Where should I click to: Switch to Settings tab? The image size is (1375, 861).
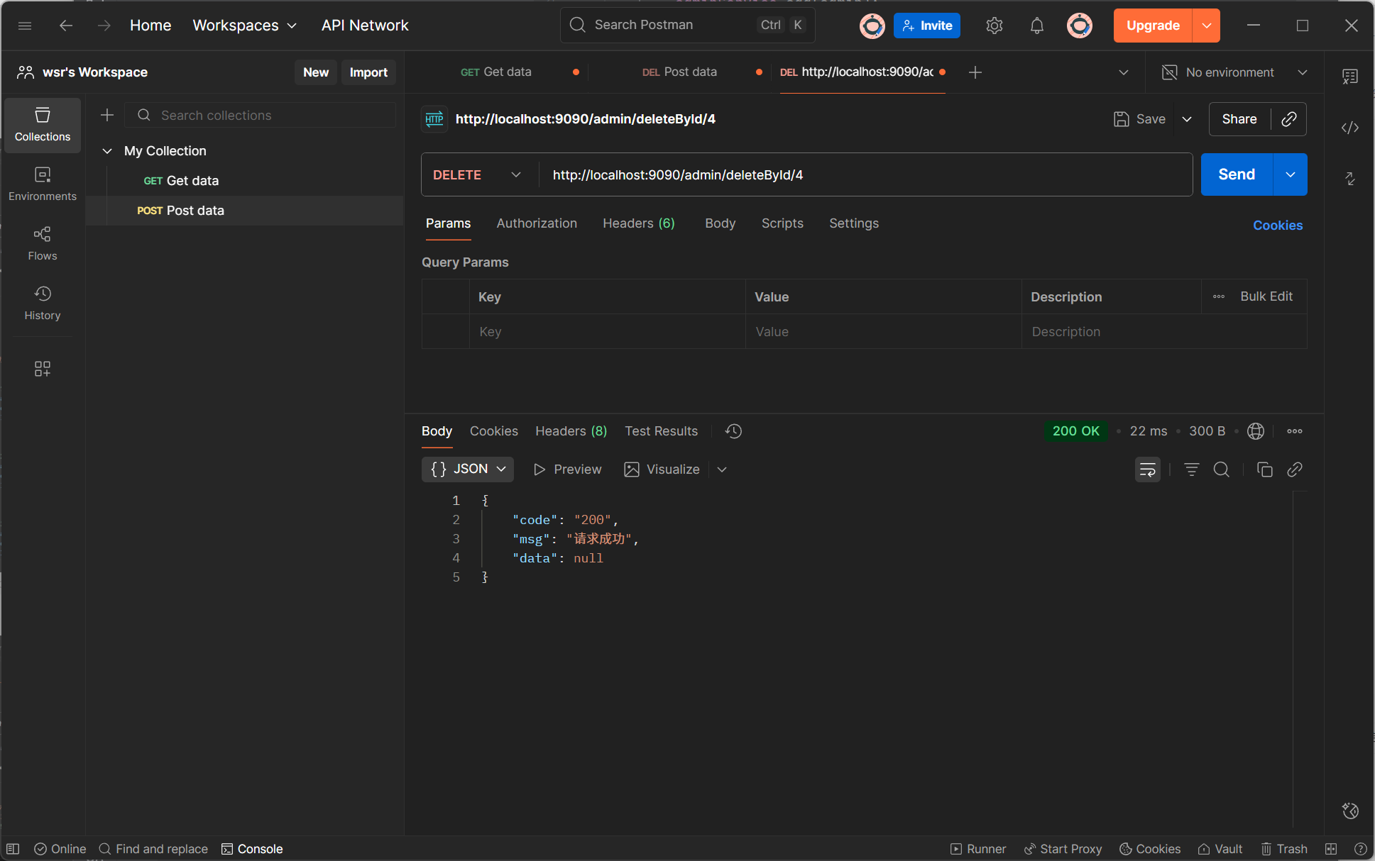coord(854,223)
